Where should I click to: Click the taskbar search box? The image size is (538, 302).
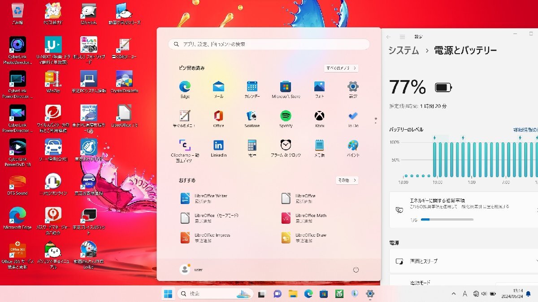[215, 293]
